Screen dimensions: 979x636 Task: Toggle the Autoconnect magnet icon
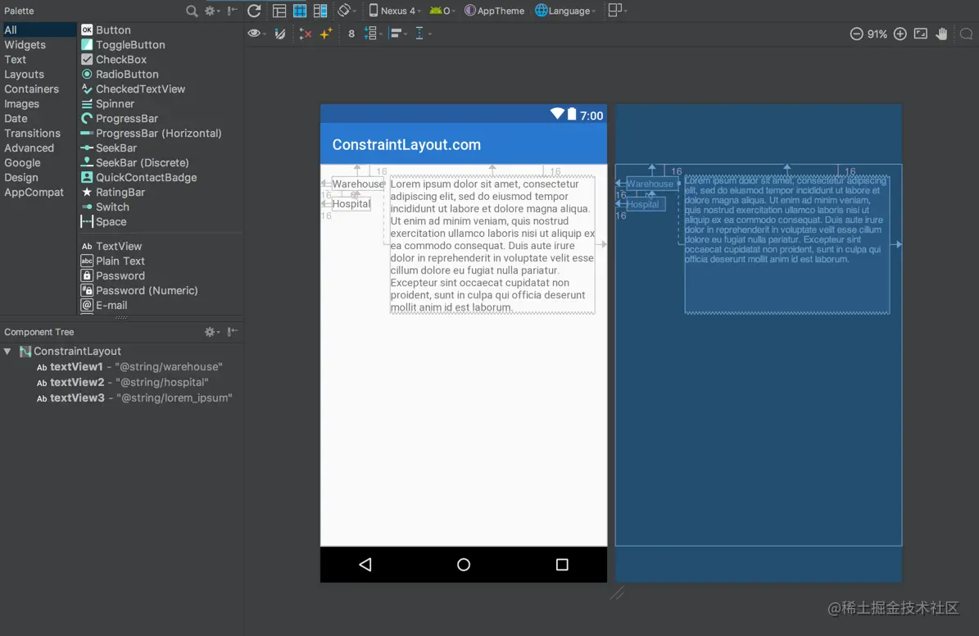[280, 34]
